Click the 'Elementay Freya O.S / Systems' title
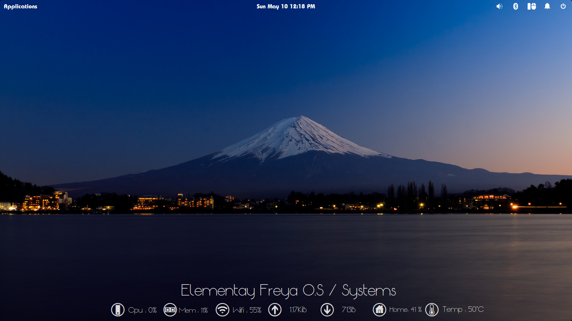The height and width of the screenshot is (321, 572). click(x=289, y=290)
